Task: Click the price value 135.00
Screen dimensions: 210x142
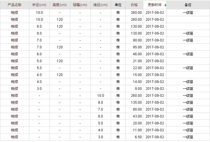Action: (135, 103)
